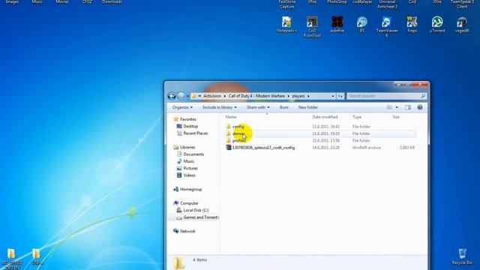480x270 pixels.
Task: Open the Fraps desktop shortcut
Action: [412, 24]
